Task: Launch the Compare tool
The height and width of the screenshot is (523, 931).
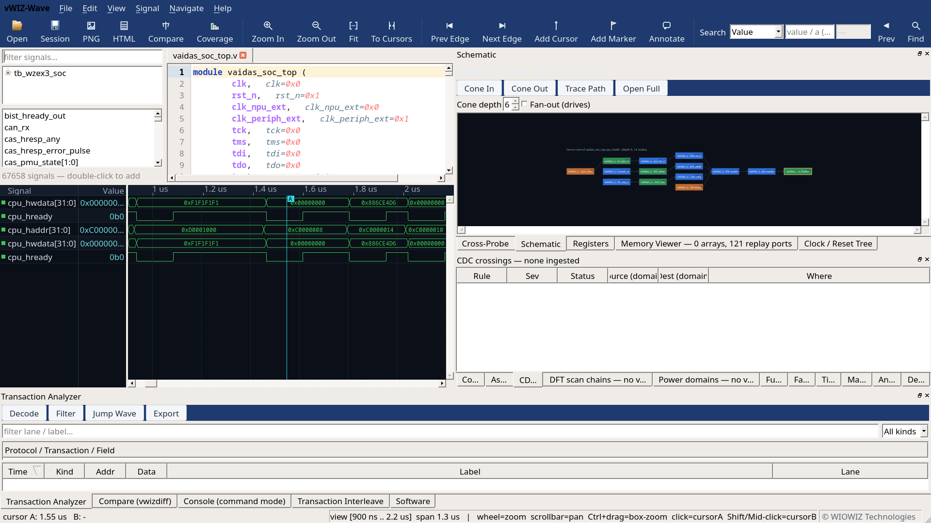Action: click(x=166, y=31)
